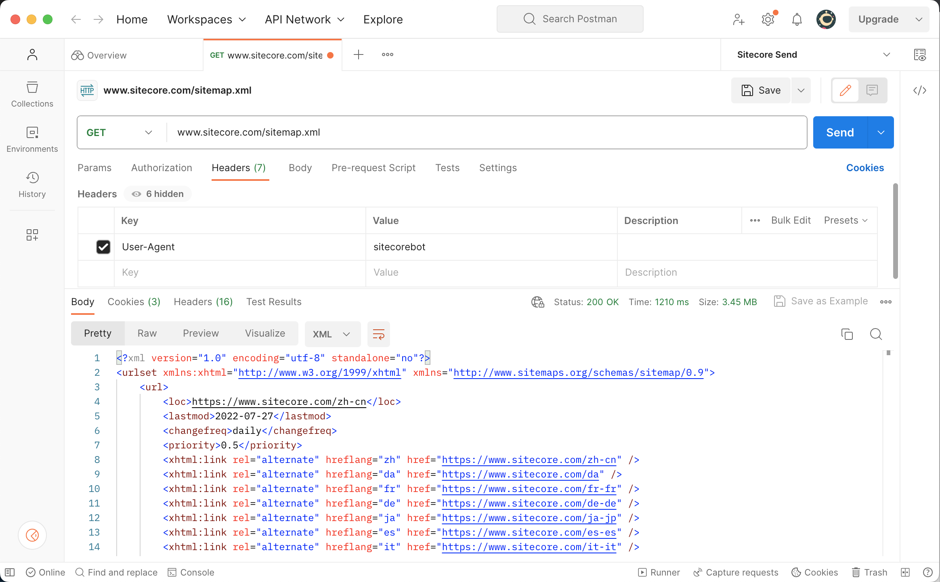The image size is (940, 582).
Task: Open the two-pane layout icon
Action: pos(906,572)
